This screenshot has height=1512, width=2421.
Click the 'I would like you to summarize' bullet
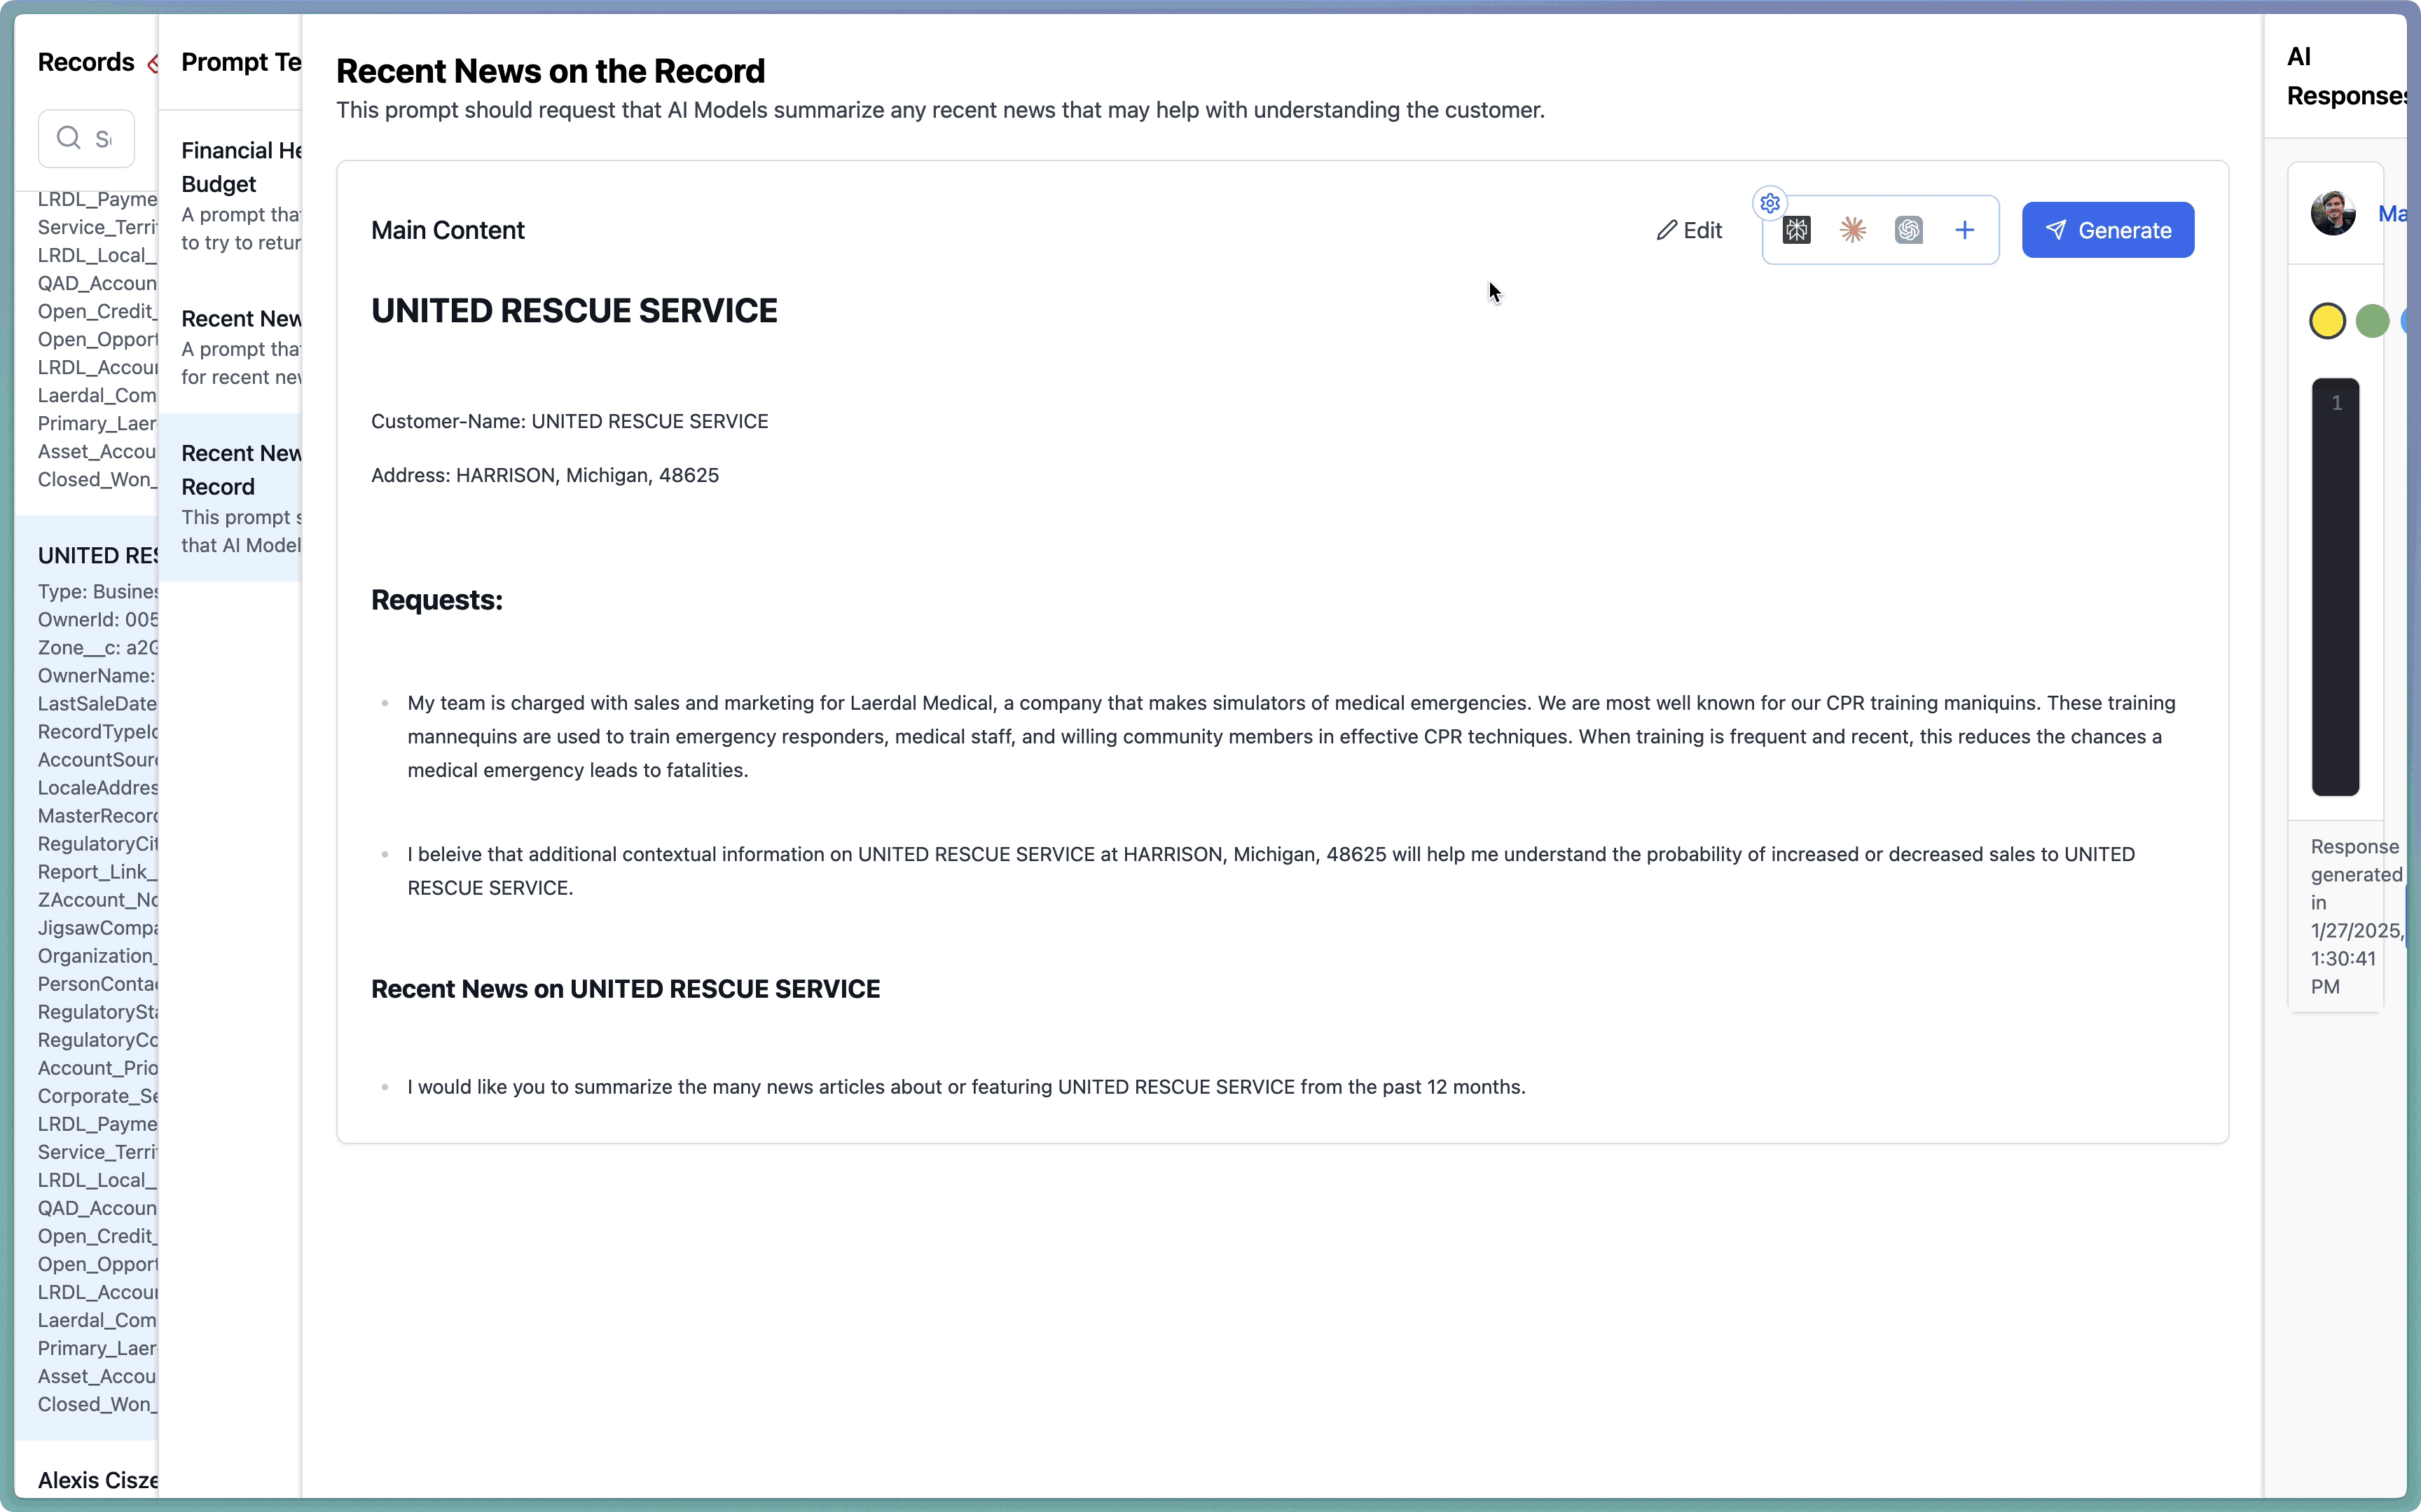coord(965,1087)
